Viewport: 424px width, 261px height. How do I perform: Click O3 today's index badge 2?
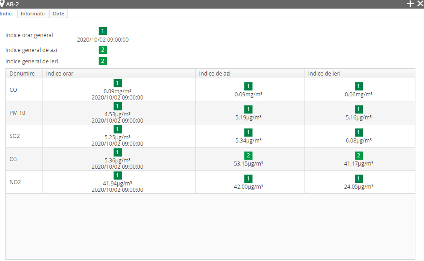(x=248, y=156)
